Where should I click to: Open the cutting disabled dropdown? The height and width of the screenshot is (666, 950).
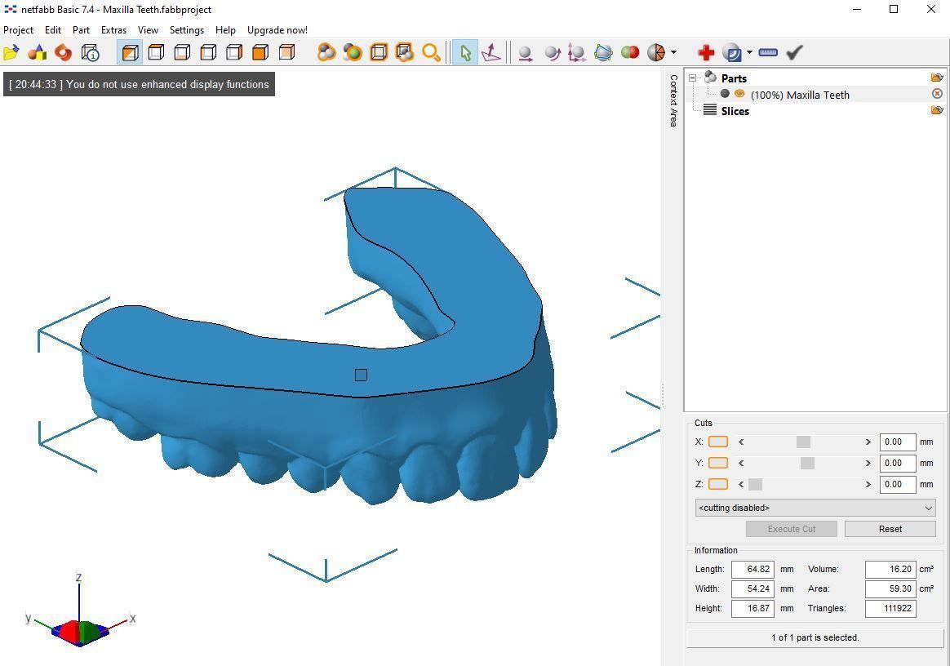click(x=815, y=508)
